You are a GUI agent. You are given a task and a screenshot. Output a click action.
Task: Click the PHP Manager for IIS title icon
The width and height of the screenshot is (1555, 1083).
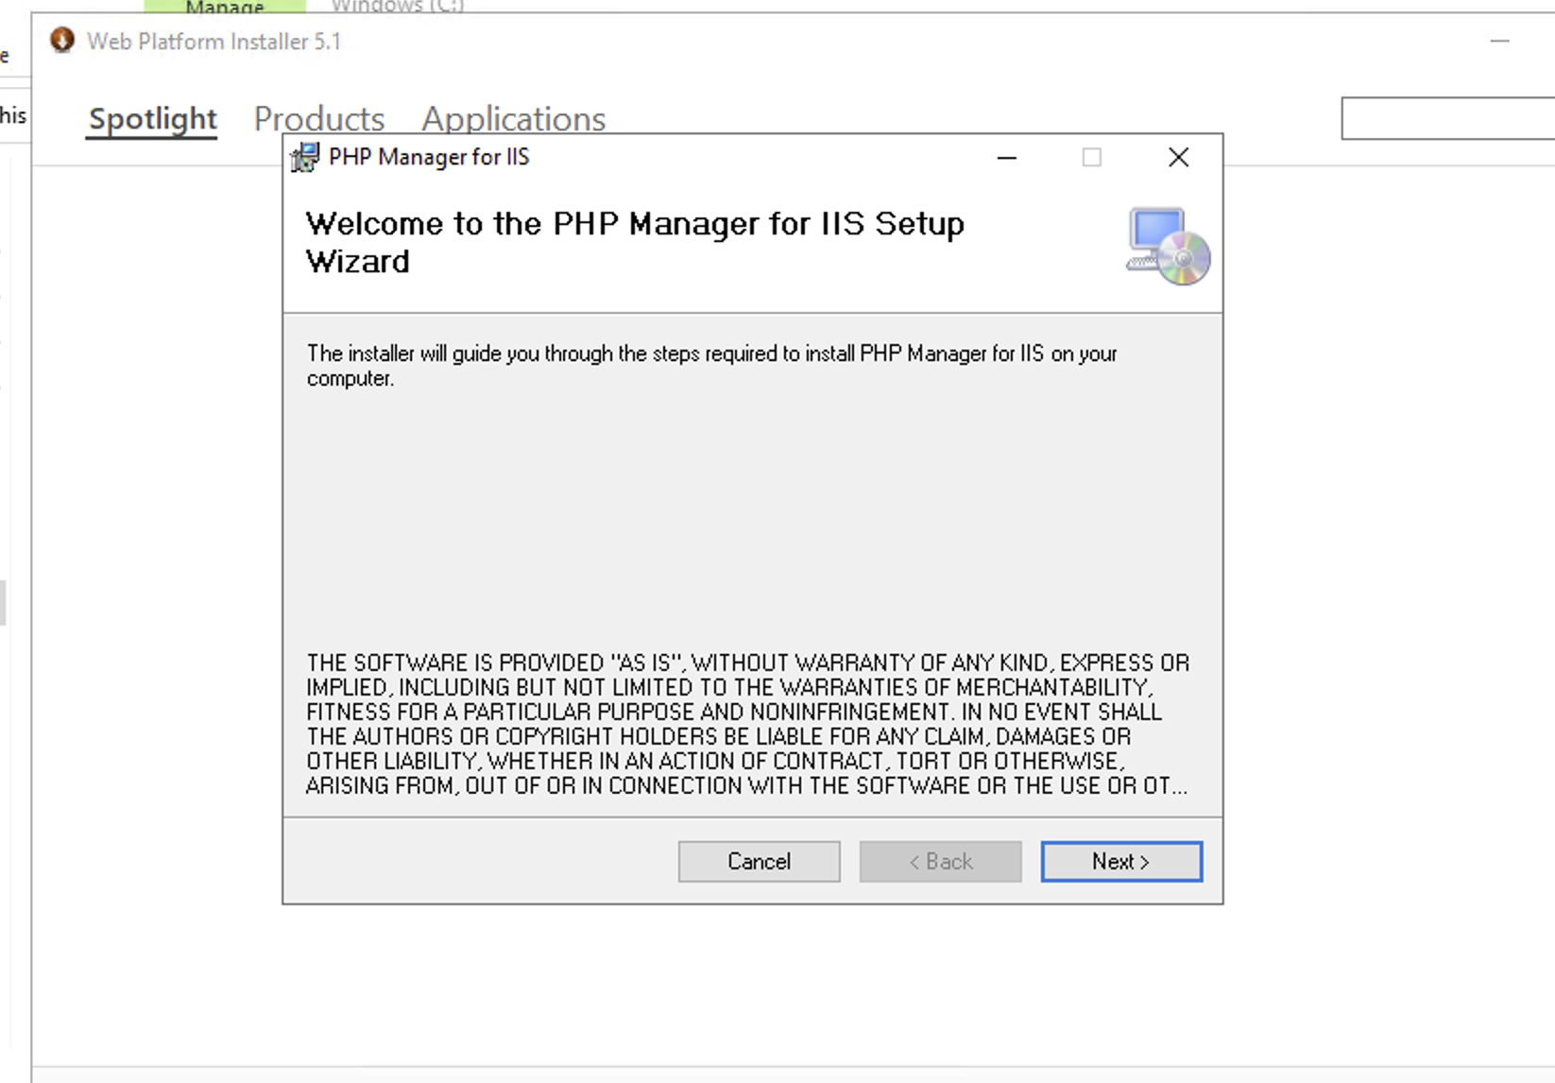304,157
